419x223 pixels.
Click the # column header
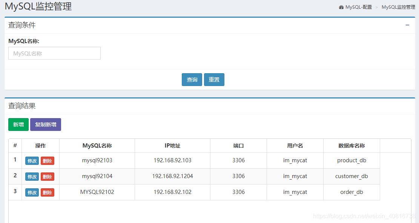click(x=15, y=145)
